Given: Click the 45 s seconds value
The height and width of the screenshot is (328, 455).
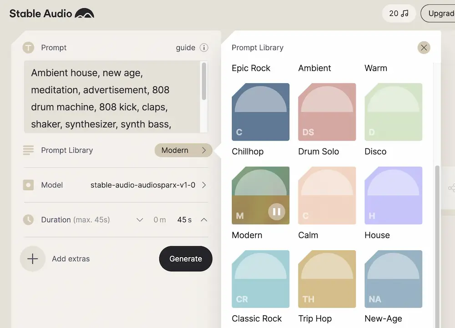Looking at the screenshot, I should tap(185, 220).
